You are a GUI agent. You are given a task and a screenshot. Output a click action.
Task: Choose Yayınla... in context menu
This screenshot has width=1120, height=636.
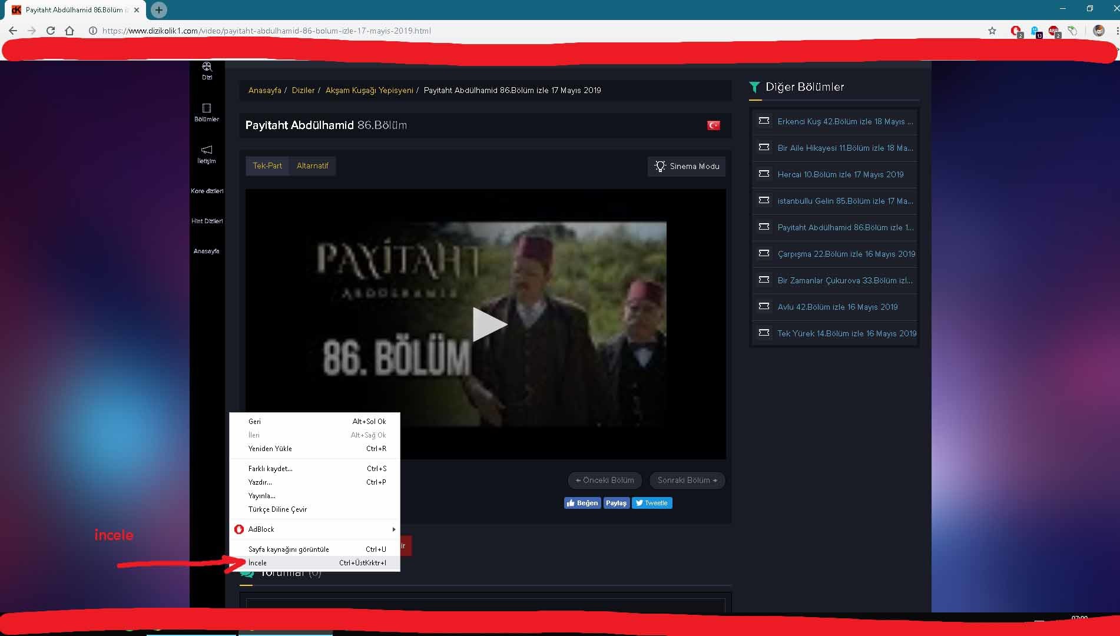click(x=314, y=495)
